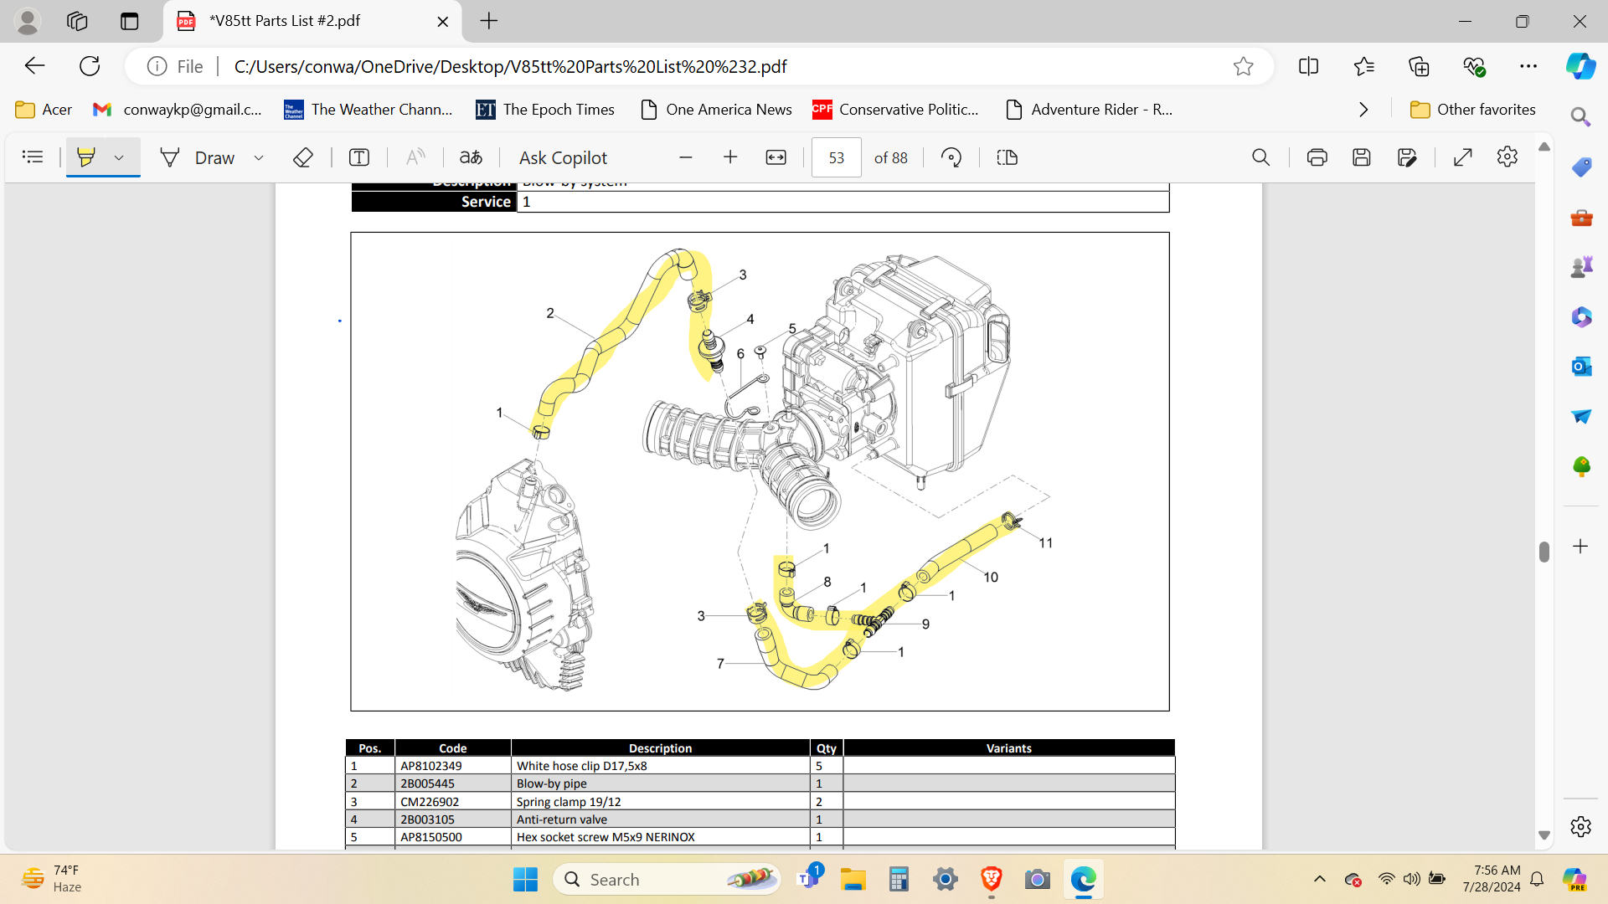Rotate the PDF page

951,157
